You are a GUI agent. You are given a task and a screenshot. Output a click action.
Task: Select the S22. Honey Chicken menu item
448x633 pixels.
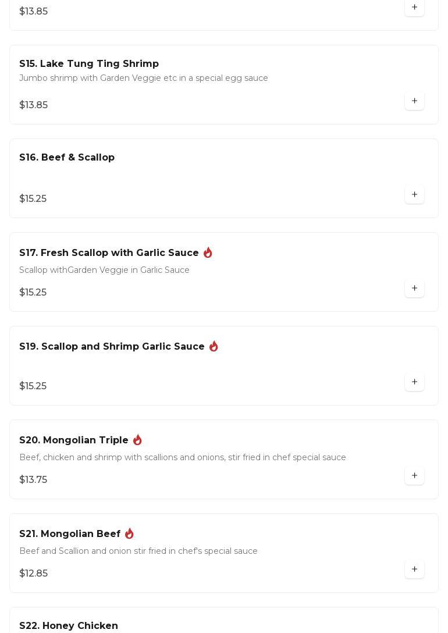pyautogui.click(x=69, y=626)
